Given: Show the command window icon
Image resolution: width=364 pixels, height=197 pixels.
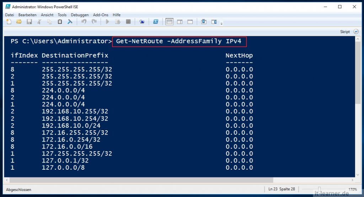Looking at the screenshot, I should pos(204,22).
